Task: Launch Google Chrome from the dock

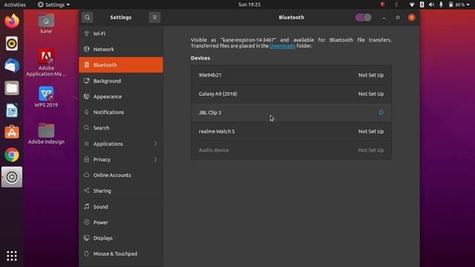Action: tap(12, 155)
